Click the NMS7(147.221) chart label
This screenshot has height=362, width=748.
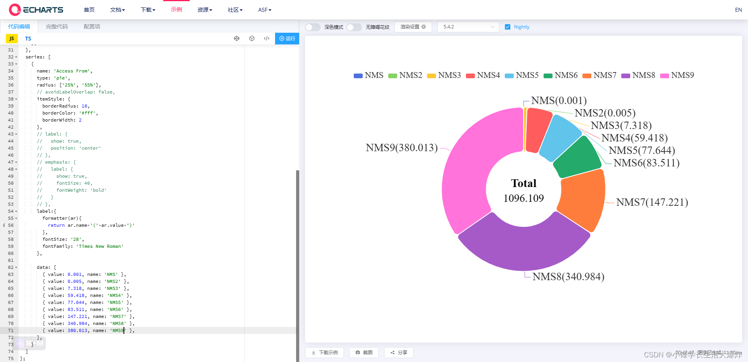click(652, 202)
